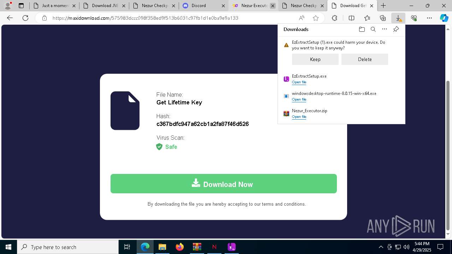Open more options in Downloads panel
452x254 pixels.
pyautogui.click(x=385, y=29)
